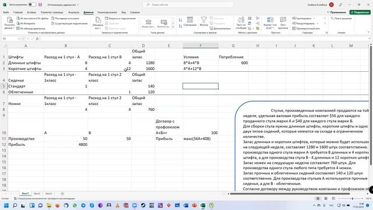The height and width of the screenshot is (210, 373).
Task: Open Word from the taskbar
Action: [x=186, y=205]
